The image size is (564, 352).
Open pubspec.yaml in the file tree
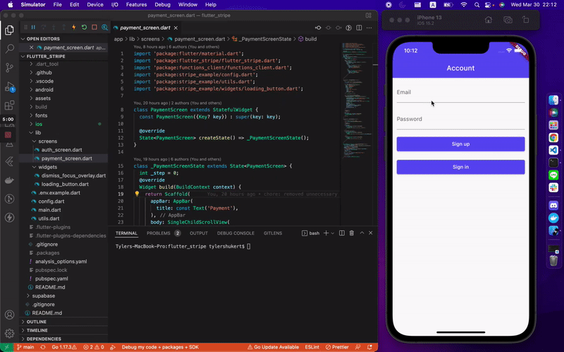[x=51, y=279]
